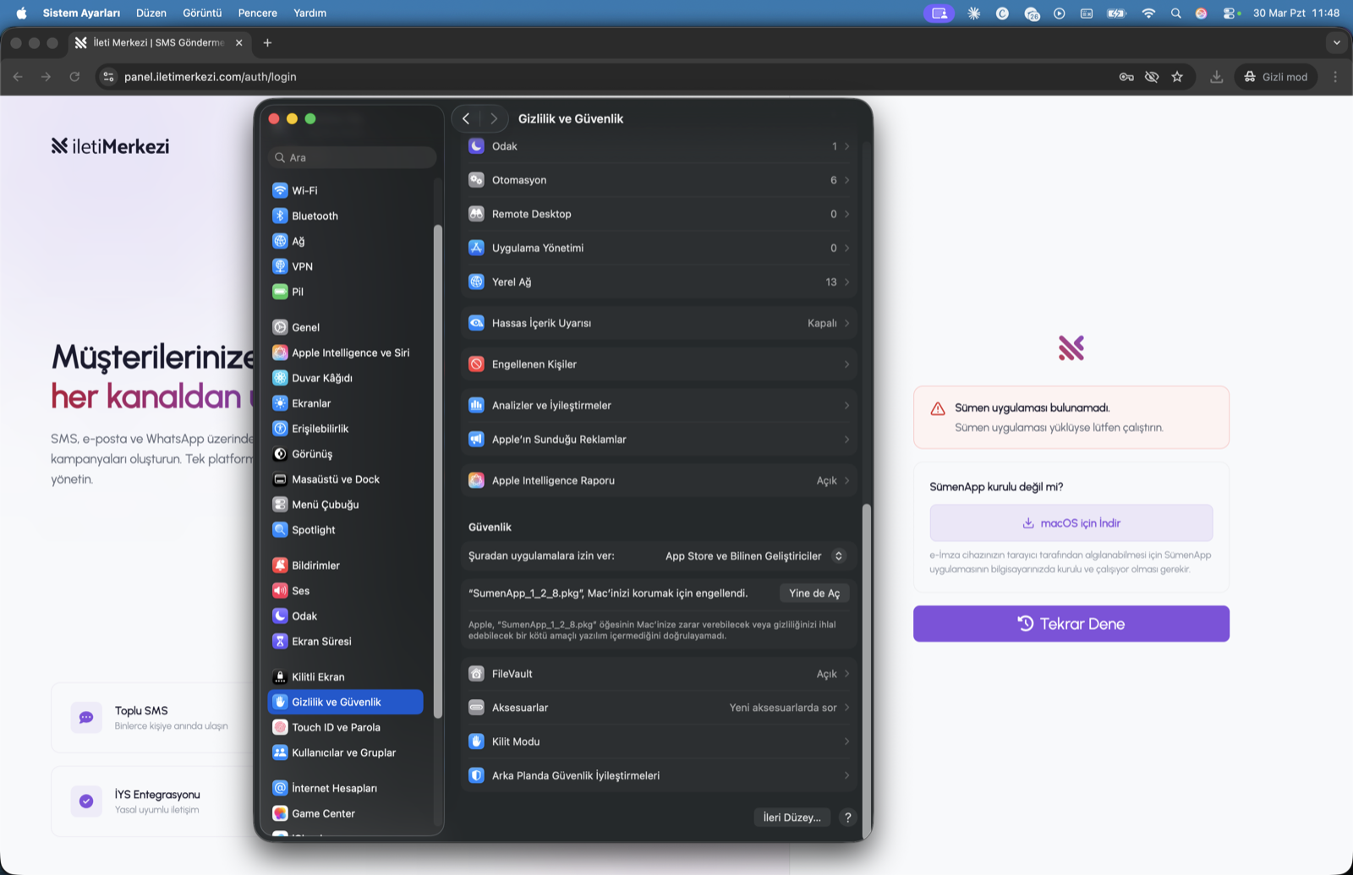Click the screen mirroring icon in menu bar
Image resolution: width=1353 pixels, height=875 pixels.
tap(939, 13)
